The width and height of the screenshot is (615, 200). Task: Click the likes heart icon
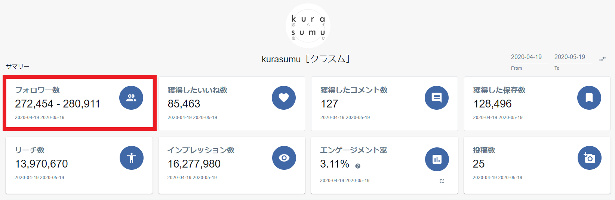pos(284,98)
